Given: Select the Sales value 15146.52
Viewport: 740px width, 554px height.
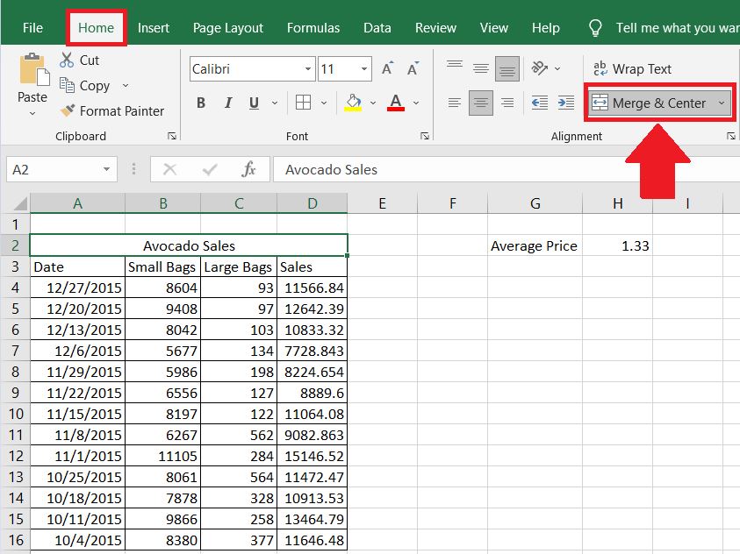Looking at the screenshot, I should pyautogui.click(x=313, y=456).
